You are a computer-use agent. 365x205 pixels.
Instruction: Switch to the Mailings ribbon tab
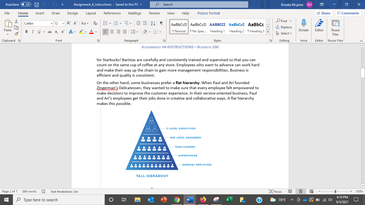(x=135, y=13)
